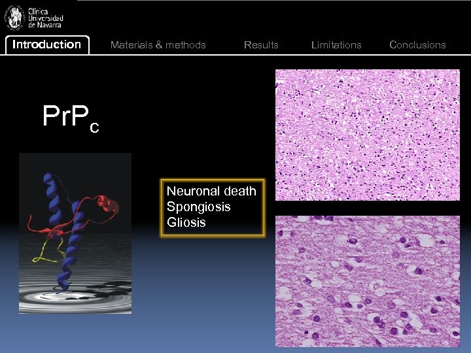Screen dimensions: 471x353
Task: Select the Introduction tab
Action: (47, 44)
